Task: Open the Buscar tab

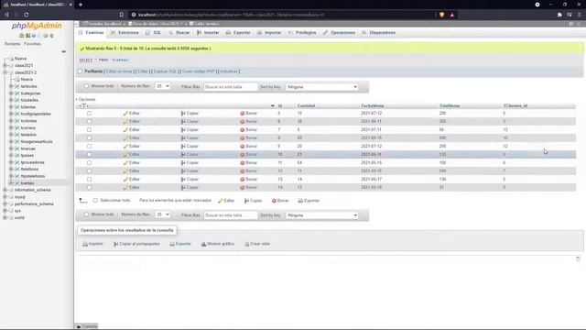Action: 179,33
